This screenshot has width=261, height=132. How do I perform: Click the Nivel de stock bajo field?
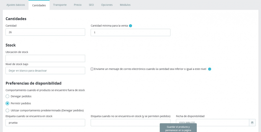tap(45, 70)
